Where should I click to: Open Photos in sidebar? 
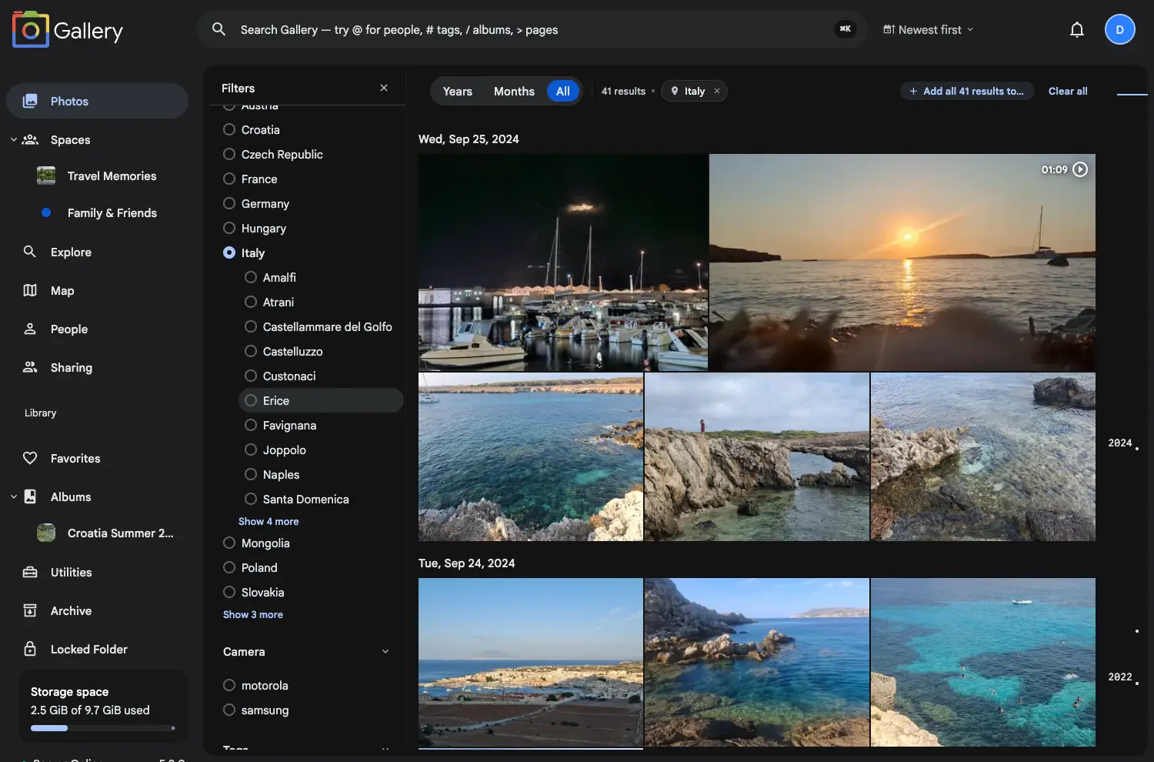pos(98,101)
